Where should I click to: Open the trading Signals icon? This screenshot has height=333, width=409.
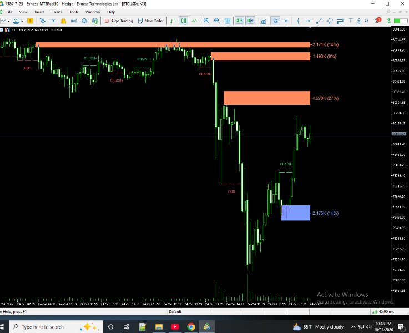(74, 21)
